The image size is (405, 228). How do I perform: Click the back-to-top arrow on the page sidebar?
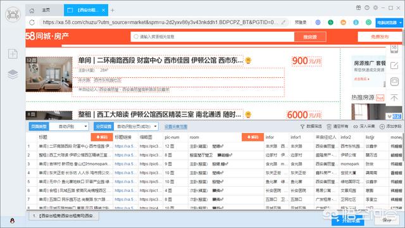(394, 98)
